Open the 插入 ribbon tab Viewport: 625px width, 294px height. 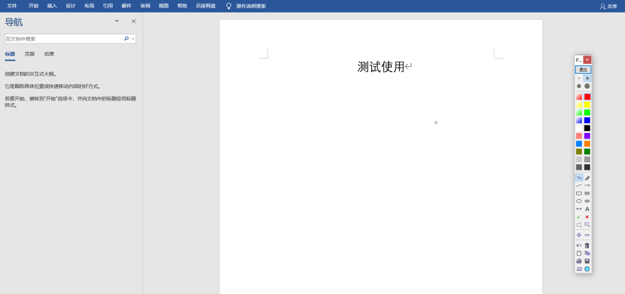click(52, 6)
